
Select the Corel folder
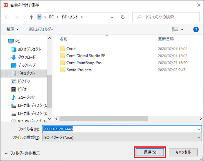(x=68, y=49)
